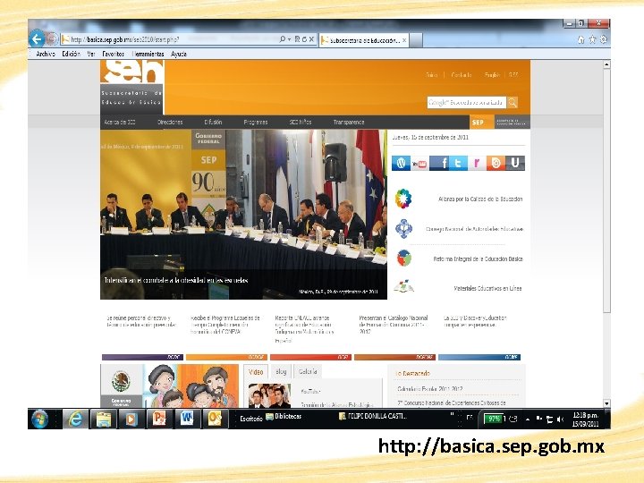The width and height of the screenshot is (644, 483).
Task: Open Programas navigation item
Action: coord(256,122)
